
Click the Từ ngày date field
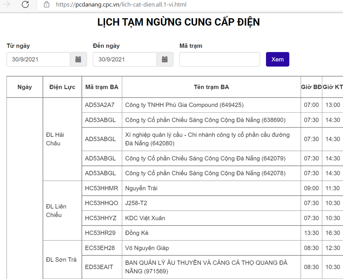click(x=38, y=59)
